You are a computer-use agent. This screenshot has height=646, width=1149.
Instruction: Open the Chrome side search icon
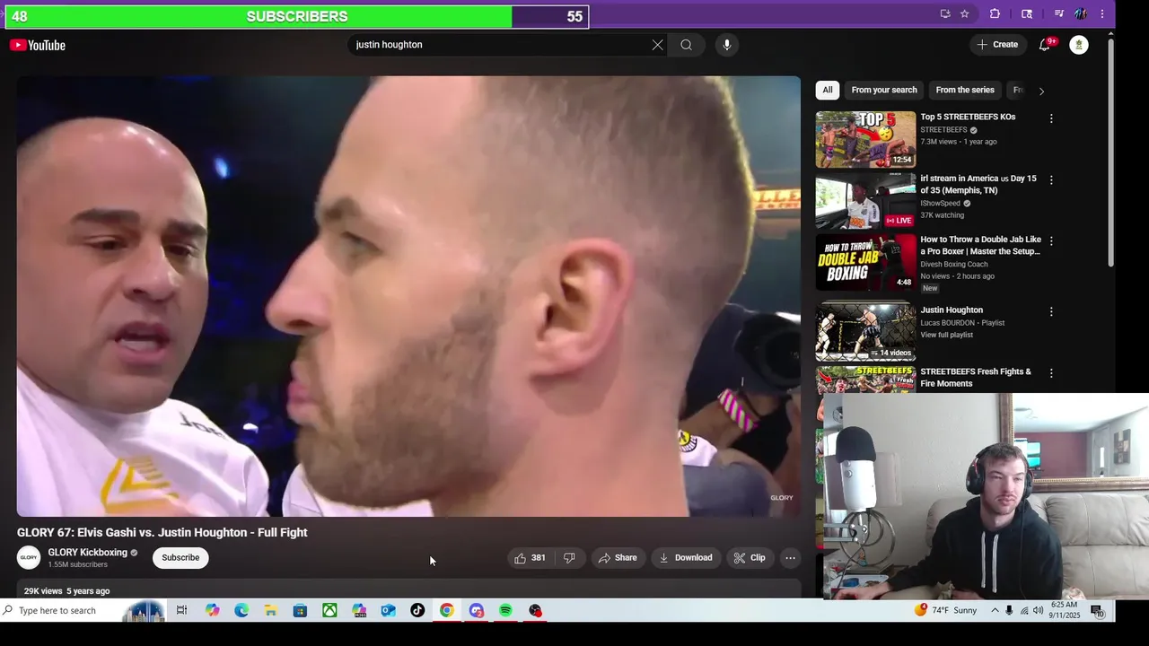pyautogui.click(x=1027, y=13)
